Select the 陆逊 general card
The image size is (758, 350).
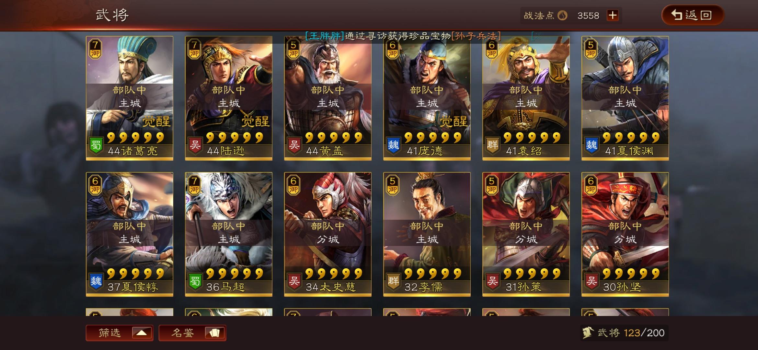229,98
